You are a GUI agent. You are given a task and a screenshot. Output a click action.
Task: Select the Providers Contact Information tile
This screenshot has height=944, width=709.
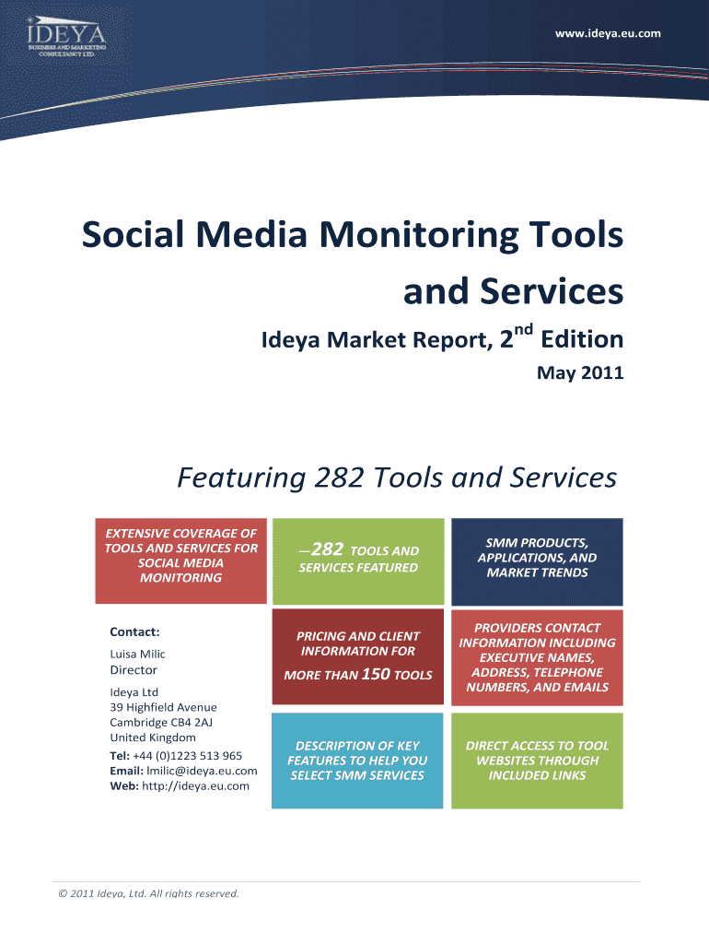536,656
